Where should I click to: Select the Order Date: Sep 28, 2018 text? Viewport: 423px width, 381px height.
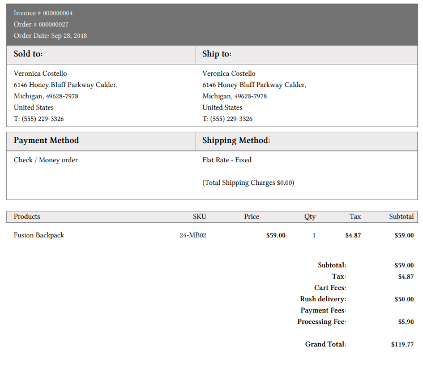[50, 36]
